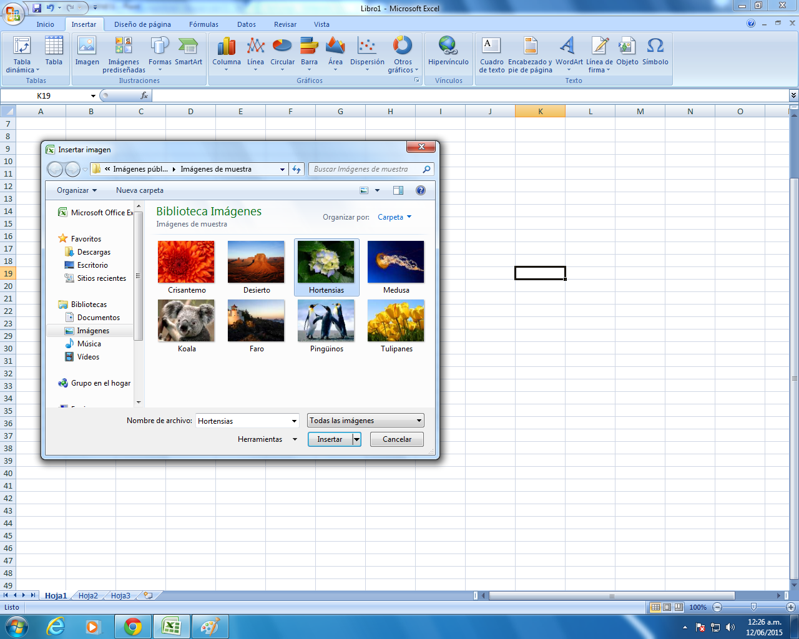Open the Fórmulas ribbon tab
This screenshot has width=799, height=639.
click(203, 24)
